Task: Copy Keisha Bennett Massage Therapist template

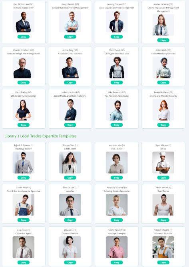Action: (x=117, y=263)
